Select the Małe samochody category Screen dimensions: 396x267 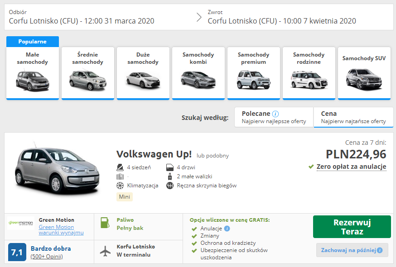pyautogui.click(x=33, y=73)
